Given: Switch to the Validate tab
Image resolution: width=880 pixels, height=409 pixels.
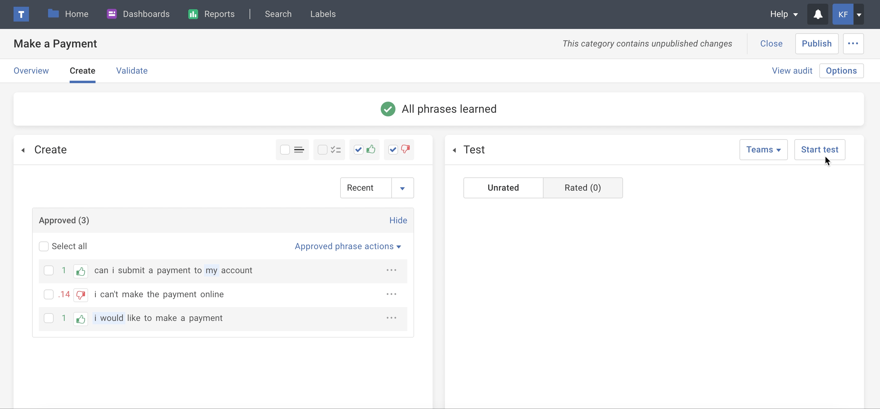Looking at the screenshot, I should 132,71.
